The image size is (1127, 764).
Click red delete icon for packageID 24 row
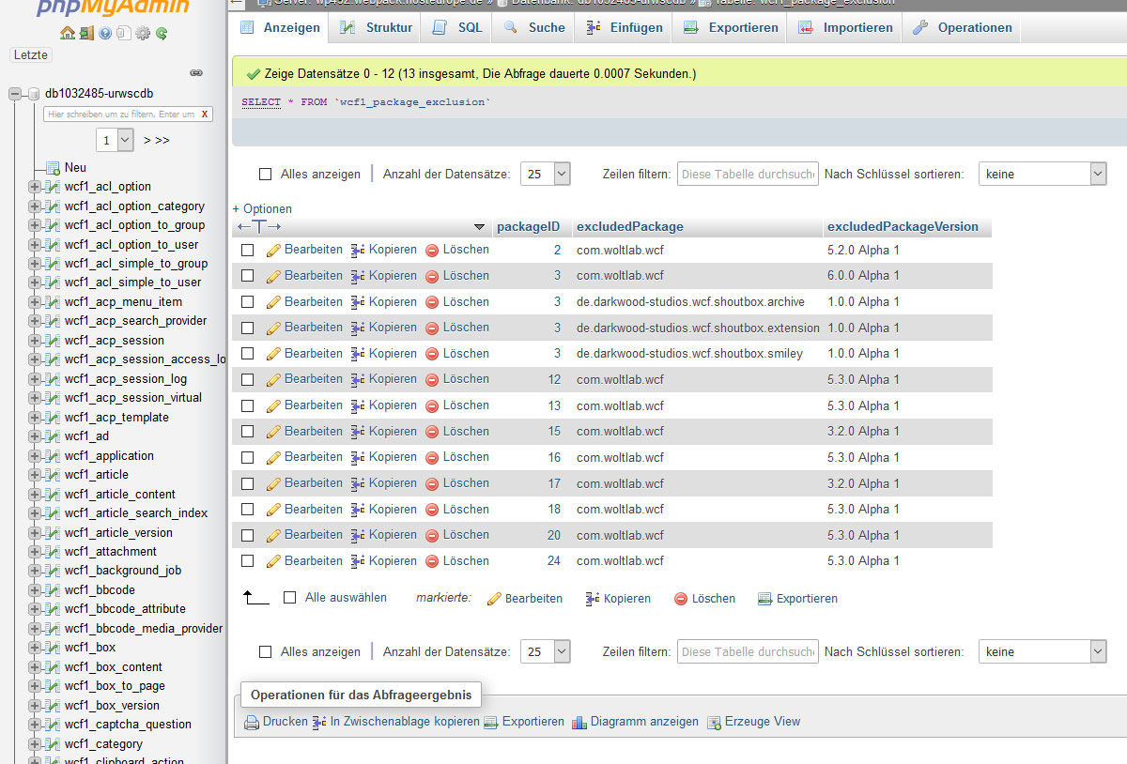[432, 561]
